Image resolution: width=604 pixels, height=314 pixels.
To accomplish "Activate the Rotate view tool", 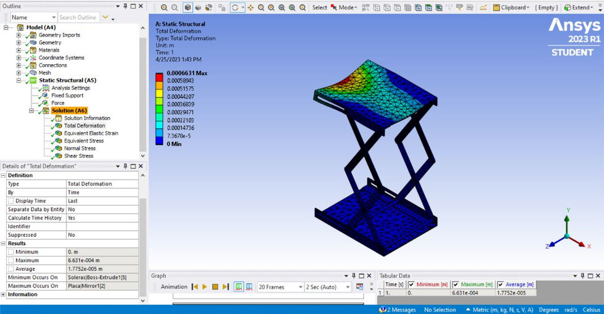I will (x=235, y=7).
